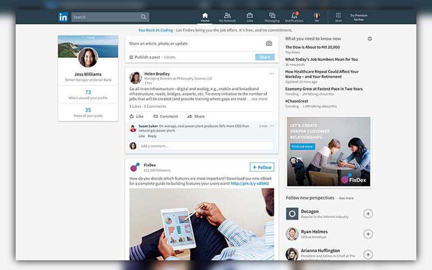Open The Dow is About to Hit 20,000
The width and height of the screenshot is (432, 270).
313,47
